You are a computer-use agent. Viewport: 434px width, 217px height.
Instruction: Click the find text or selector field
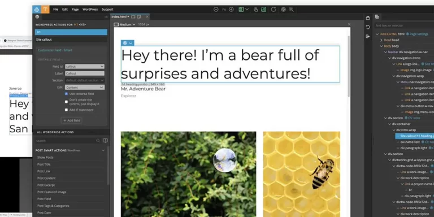[x=404, y=25]
